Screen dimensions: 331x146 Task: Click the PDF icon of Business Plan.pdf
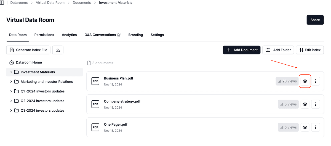click(95, 81)
